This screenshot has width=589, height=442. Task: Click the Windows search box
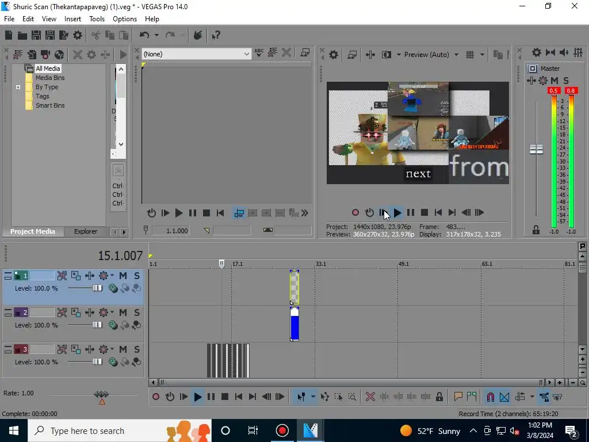click(x=120, y=430)
